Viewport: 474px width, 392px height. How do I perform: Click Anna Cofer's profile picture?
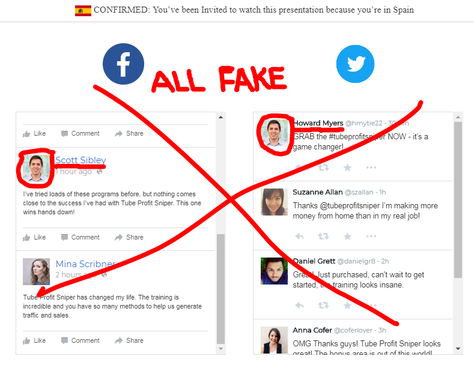(x=274, y=340)
